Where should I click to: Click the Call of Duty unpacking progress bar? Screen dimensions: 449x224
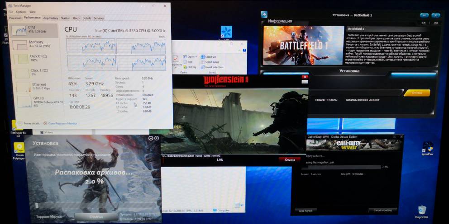[341, 168]
